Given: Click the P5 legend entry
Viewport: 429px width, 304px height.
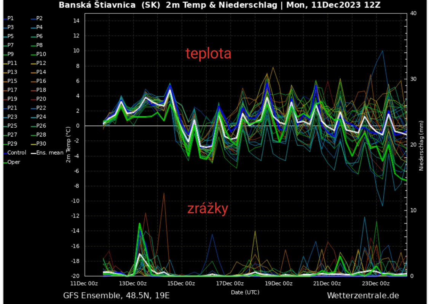Looking at the screenshot, I should pos(8,36).
